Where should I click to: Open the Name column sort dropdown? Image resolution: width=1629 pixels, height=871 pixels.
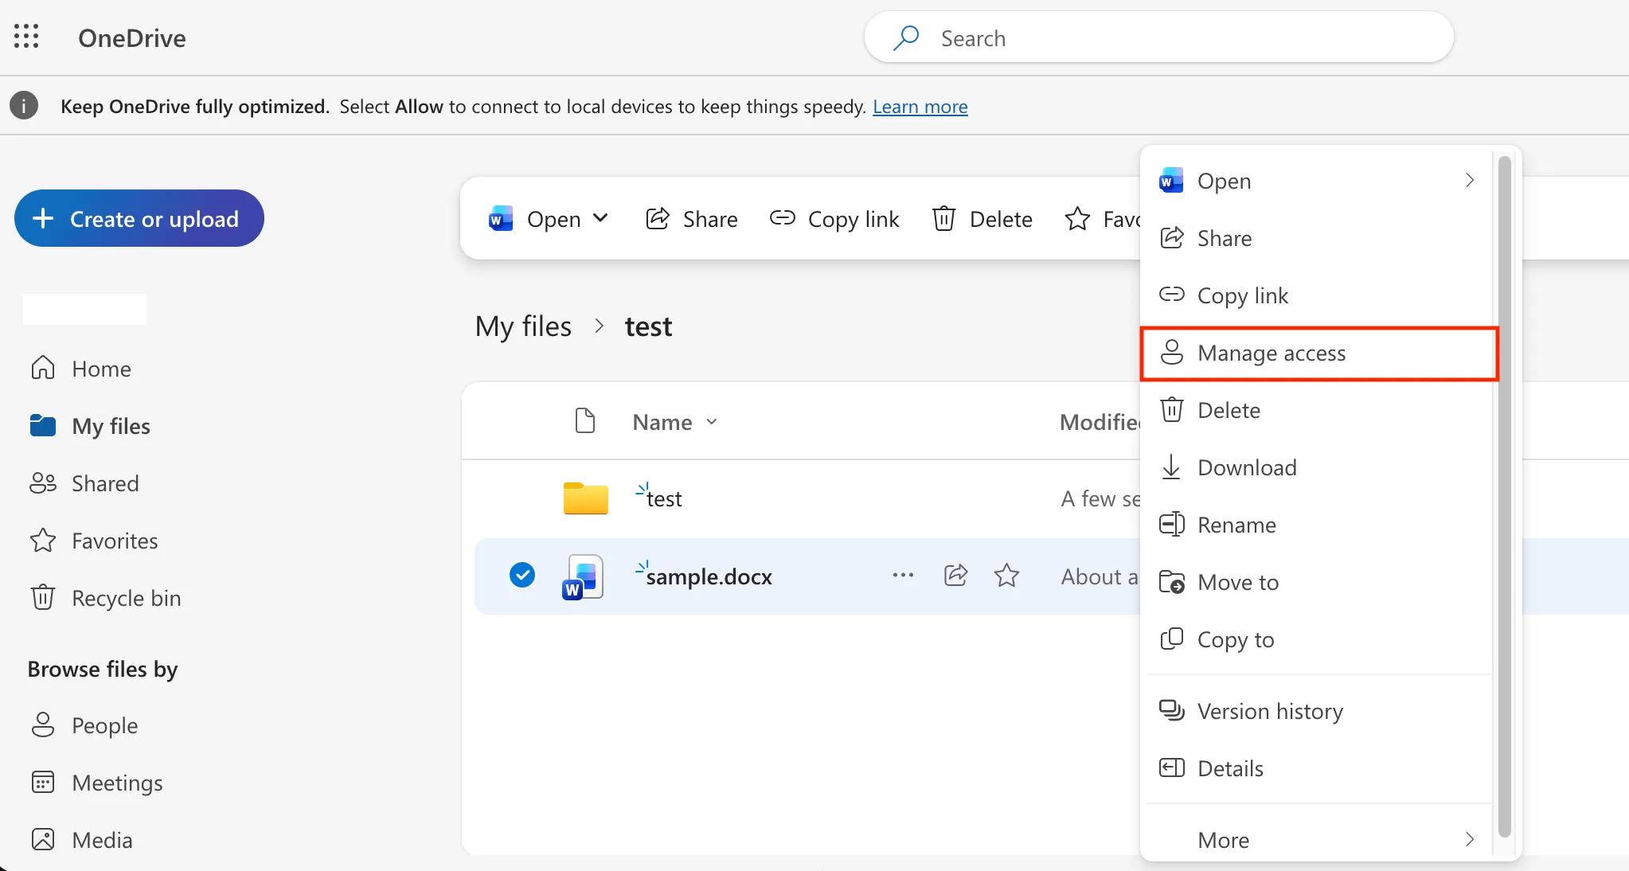click(712, 422)
